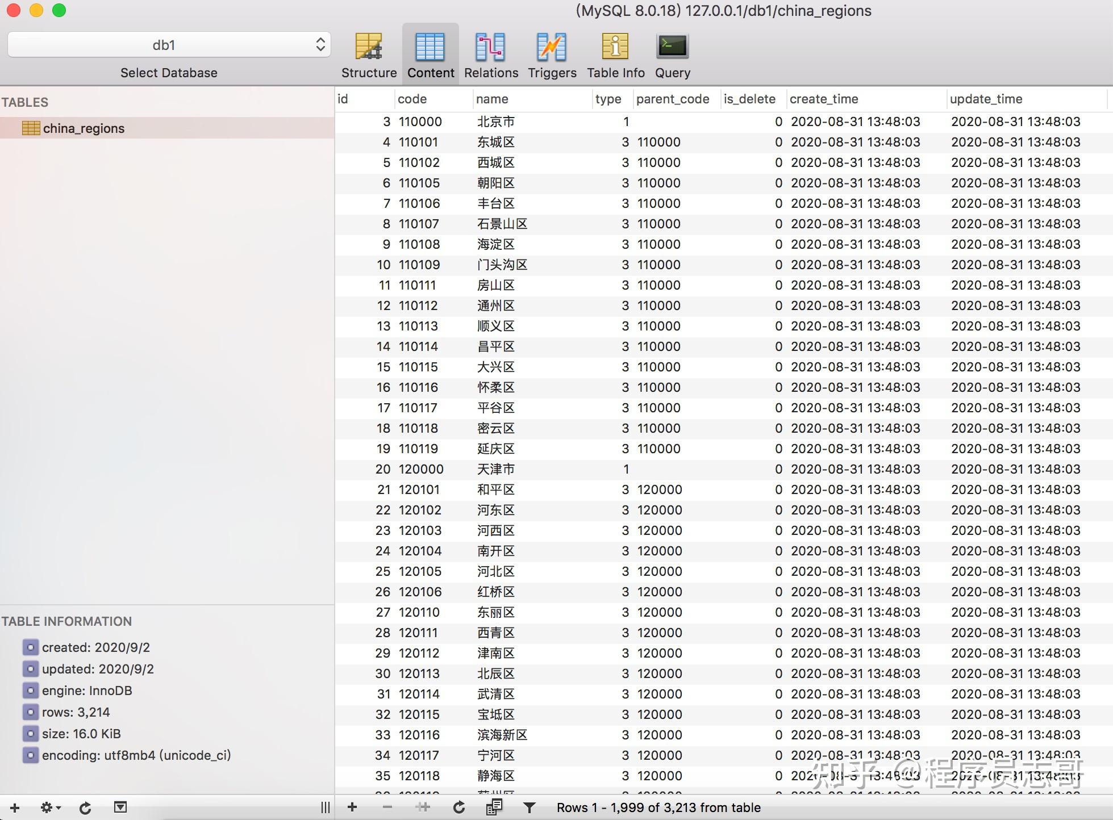Sort by the update_time column header
Screen dimensions: 1113x820
1027,99
